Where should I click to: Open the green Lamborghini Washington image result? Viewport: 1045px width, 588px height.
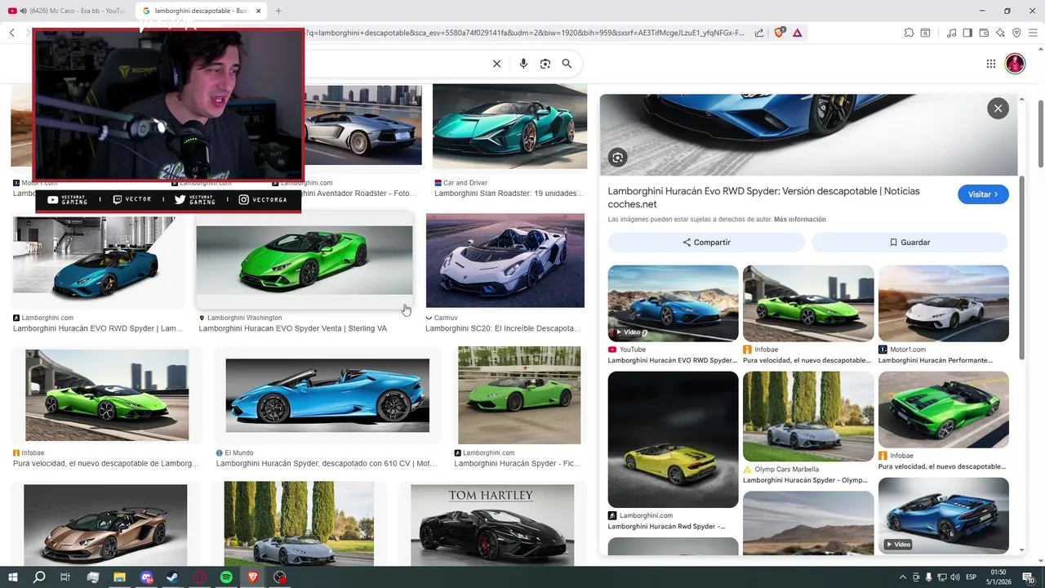[305, 261]
